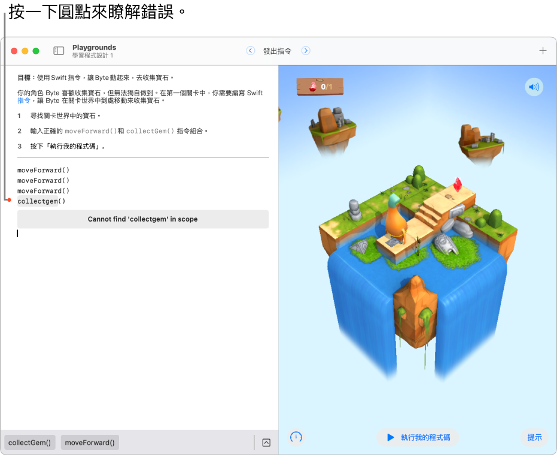The image size is (557, 457).
Task: Toggle the sidebar panel icon
Action: pos(59,51)
